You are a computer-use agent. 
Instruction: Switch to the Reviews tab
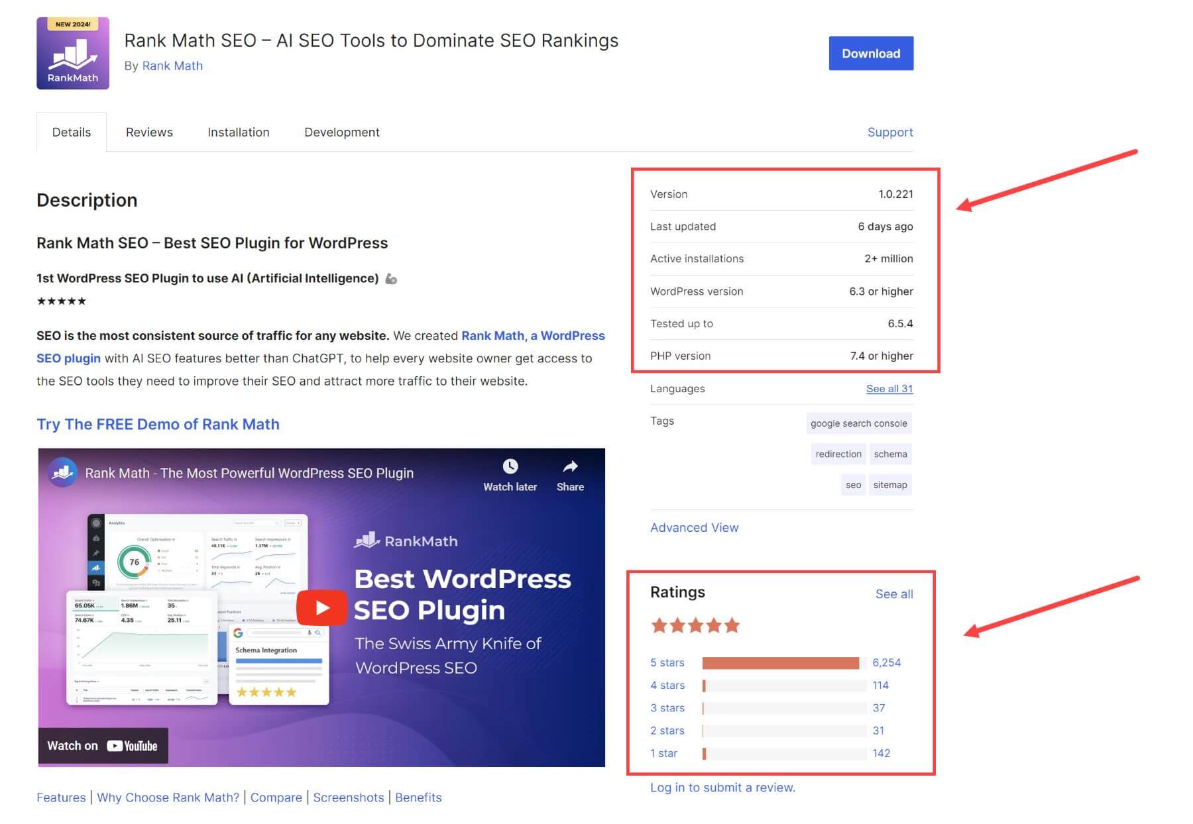click(x=148, y=132)
